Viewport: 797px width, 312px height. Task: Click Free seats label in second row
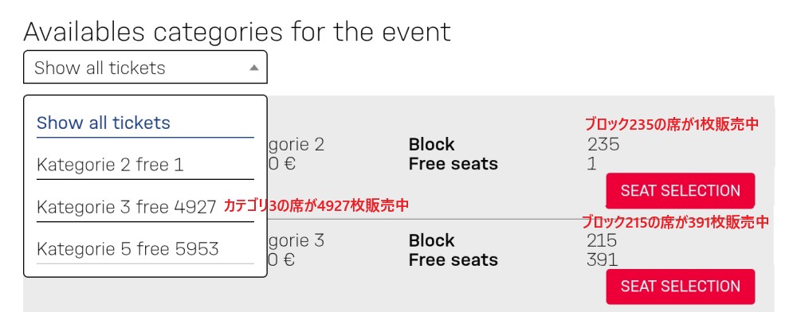pyautogui.click(x=453, y=259)
